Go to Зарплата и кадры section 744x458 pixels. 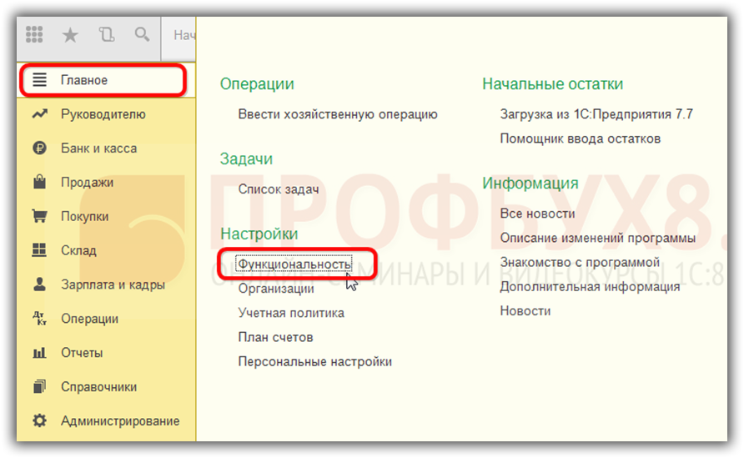pyautogui.click(x=113, y=285)
